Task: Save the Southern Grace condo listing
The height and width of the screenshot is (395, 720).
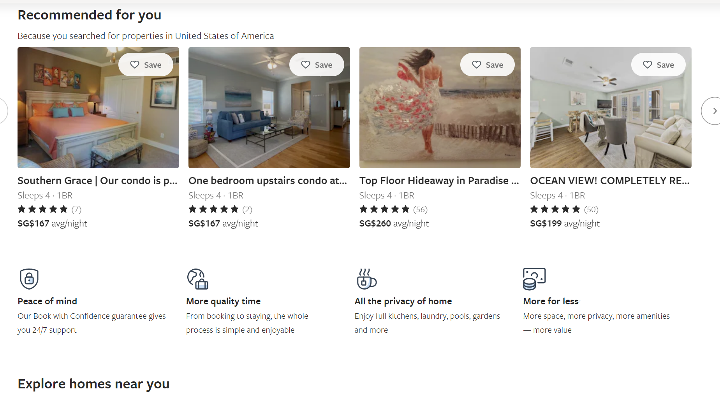Action: click(x=146, y=65)
